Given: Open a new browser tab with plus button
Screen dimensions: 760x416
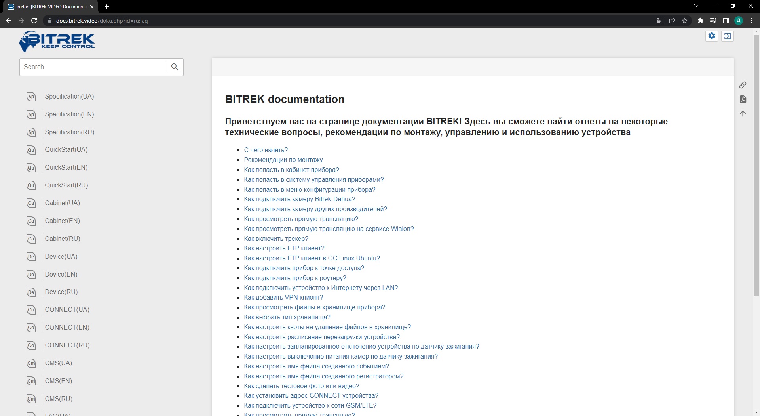Looking at the screenshot, I should pos(107,7).
